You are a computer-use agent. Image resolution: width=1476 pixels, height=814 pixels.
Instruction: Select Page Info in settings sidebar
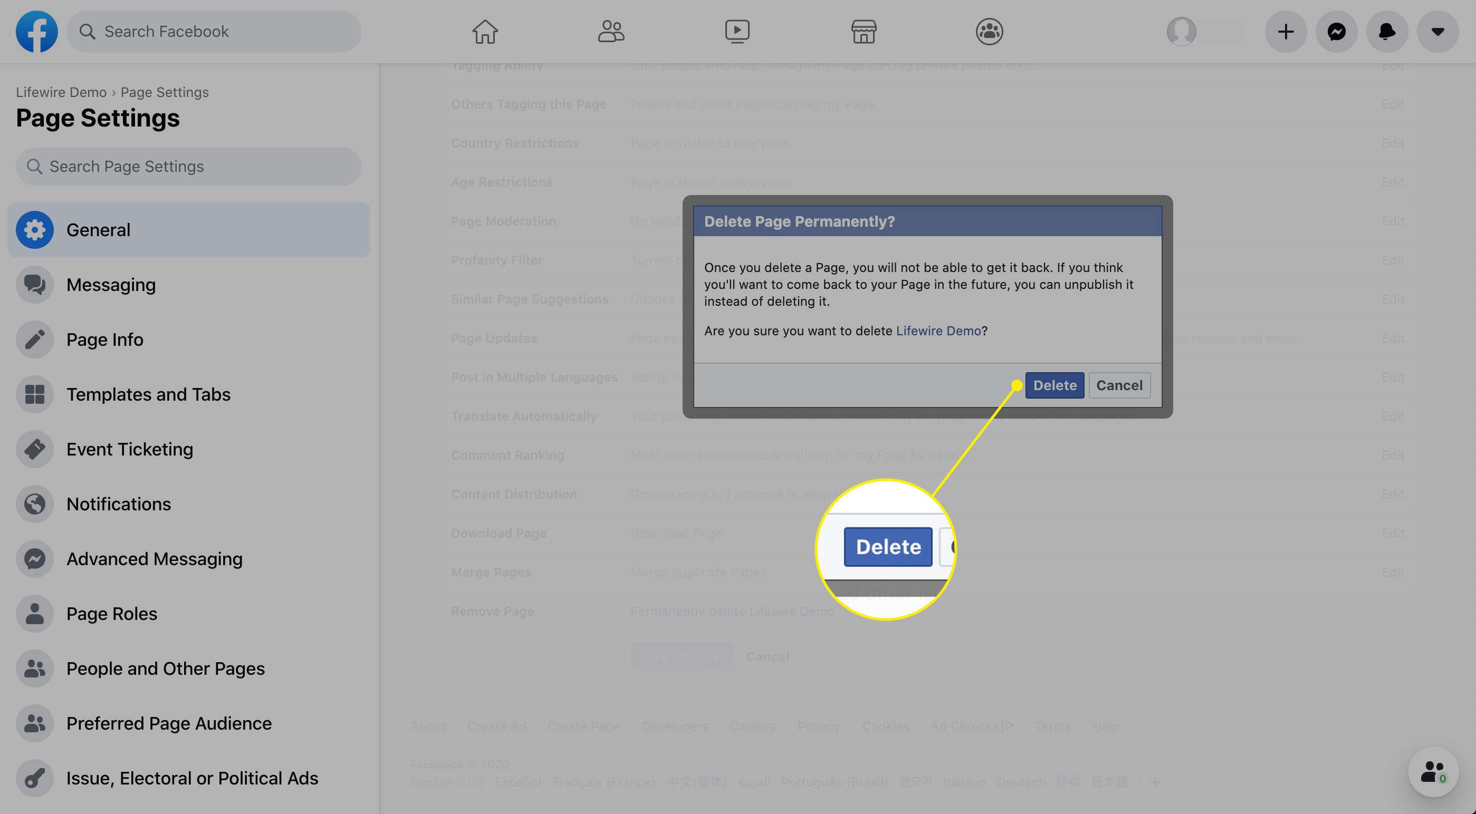188,340
